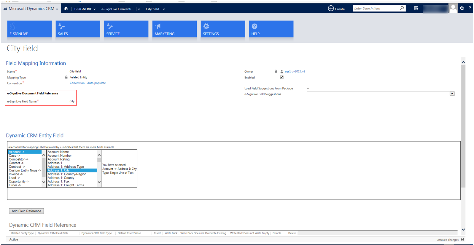Open the SALES tile
Viewport: 474px width, 245px height.
pyautogui.click(x=78, y=29)
